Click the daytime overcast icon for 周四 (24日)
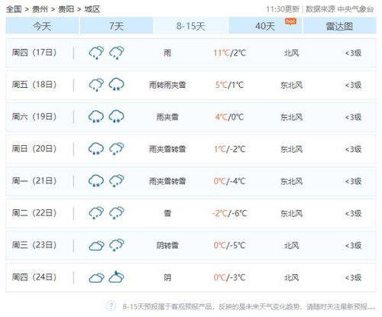 point(96,278)
